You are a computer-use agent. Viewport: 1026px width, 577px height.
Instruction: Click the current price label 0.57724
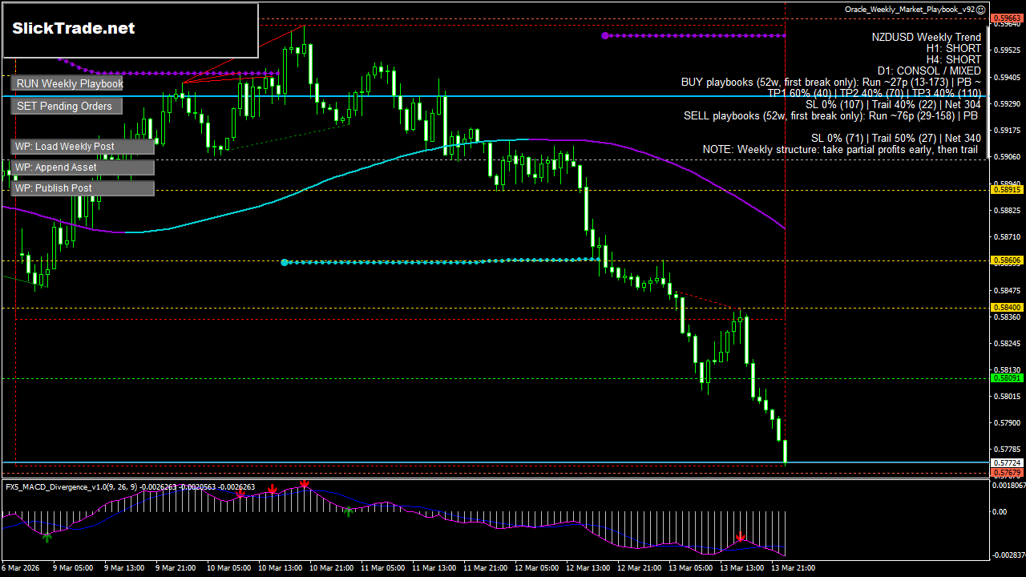click(1006, 463)
